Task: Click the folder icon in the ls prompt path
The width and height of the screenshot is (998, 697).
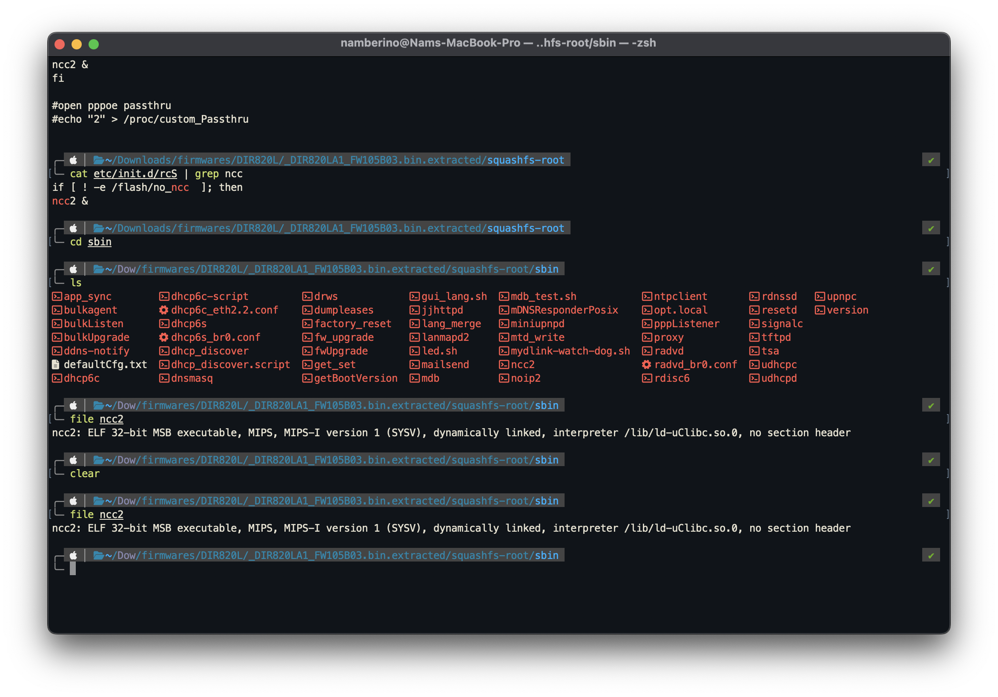Action: (99, 269)
